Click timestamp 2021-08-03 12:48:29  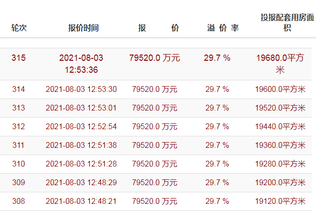(x=81, y=182)
